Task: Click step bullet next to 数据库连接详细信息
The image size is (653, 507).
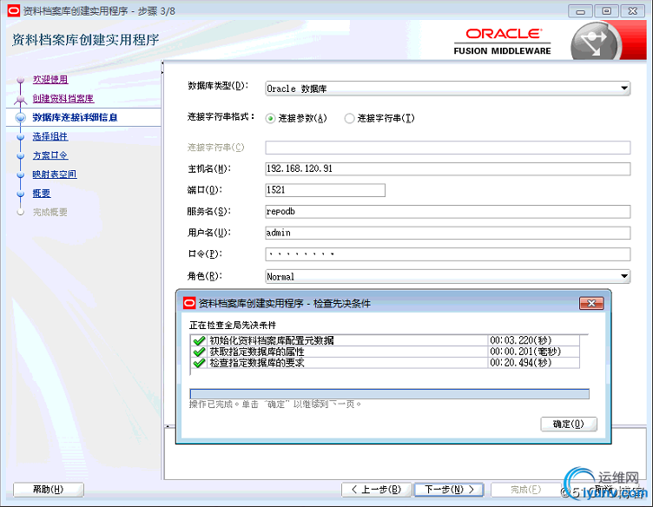Action: tap(21, 118)
